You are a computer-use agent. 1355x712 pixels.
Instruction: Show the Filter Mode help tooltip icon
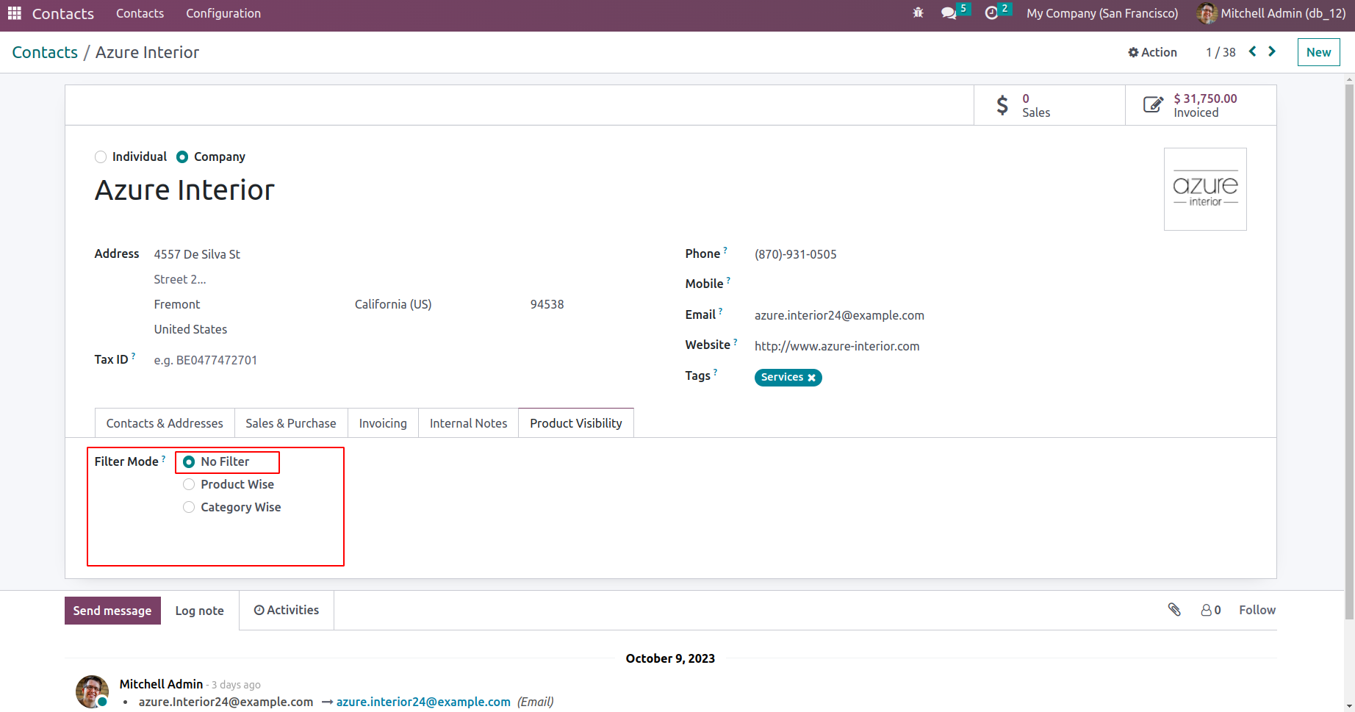pyautogui.click(x=164, y=458)
